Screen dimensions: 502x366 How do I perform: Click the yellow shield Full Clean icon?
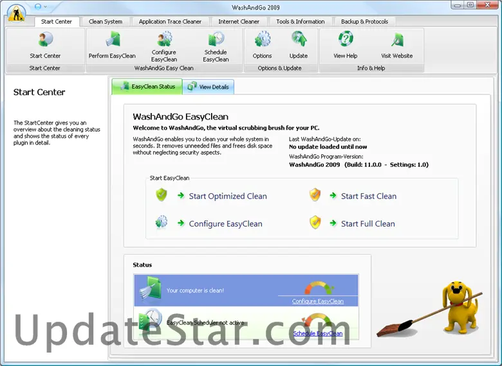point(315,222)
